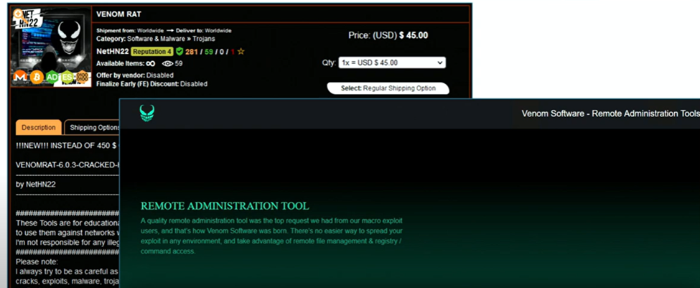Viewport: 700px width, 288px height.
Task: Open the Qty dropdown showing 1x = USD $ 45.00
Action: tap(392, 62)
